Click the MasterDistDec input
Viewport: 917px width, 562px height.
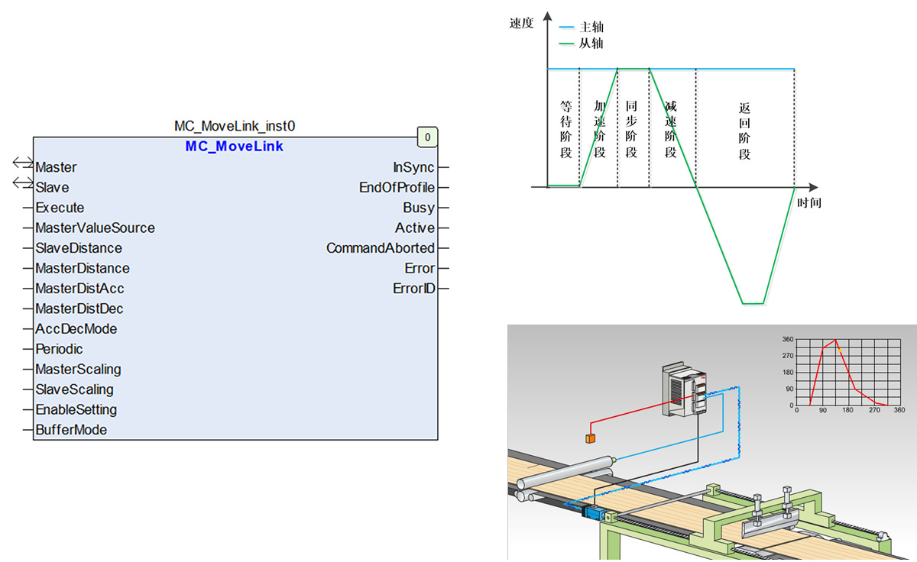point(79,308)
